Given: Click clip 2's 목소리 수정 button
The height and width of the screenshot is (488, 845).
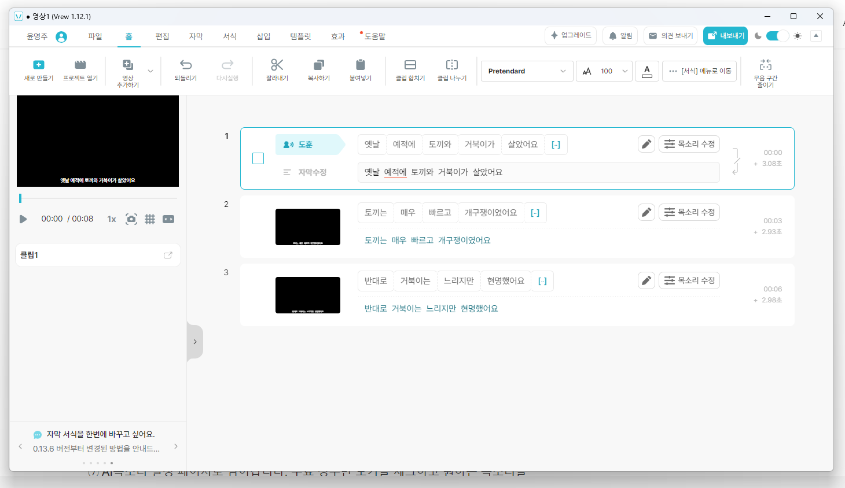Looking at the screenshot, I should [x=689, y=212].
